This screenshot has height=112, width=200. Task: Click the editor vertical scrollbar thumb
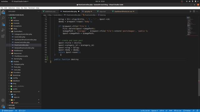coord(199,82)
